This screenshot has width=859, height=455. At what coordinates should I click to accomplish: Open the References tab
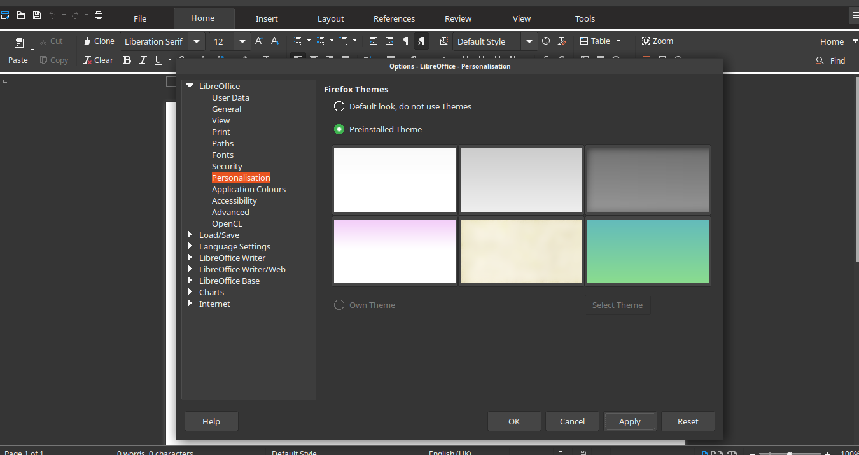tap(394, 18)
